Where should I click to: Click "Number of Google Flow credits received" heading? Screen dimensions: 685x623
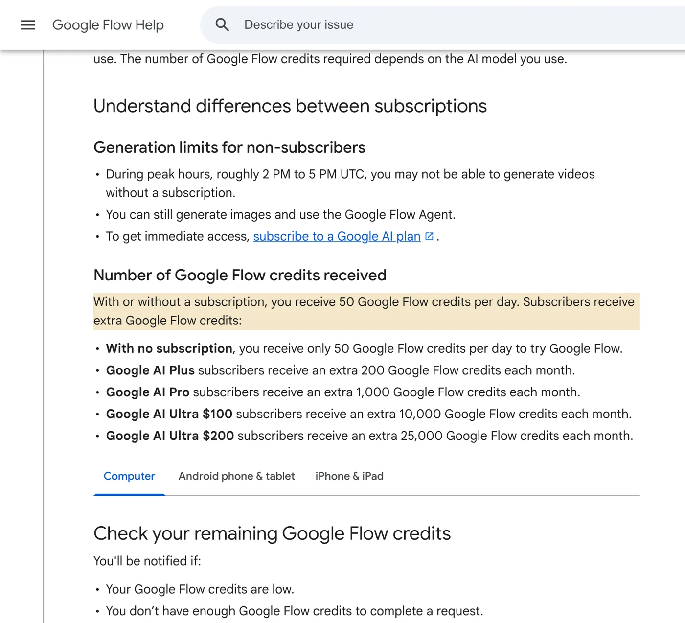click(x=240, y=275)
